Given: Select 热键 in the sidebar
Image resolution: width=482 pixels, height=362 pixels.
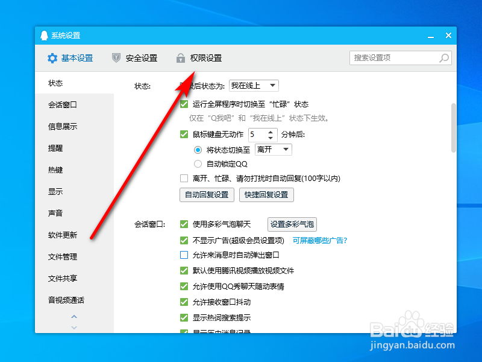Looking at the screenshot, I should click(x=74, y=170).
